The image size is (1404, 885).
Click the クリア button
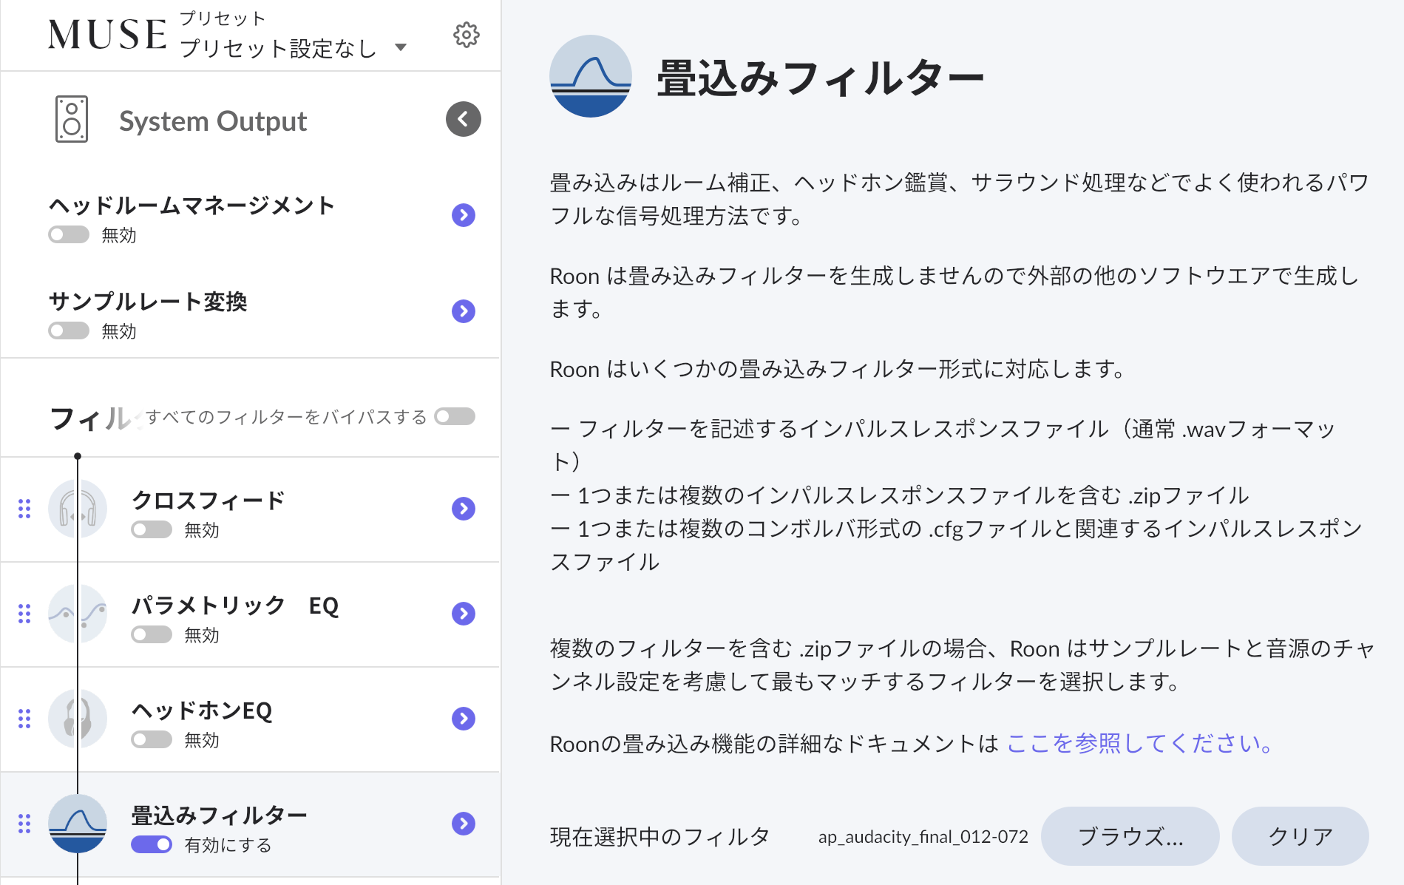(1300, 836)
